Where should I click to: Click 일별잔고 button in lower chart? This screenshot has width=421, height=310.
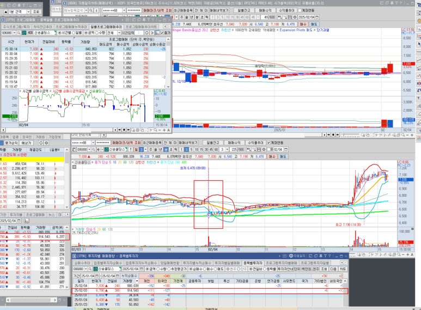tap(212, 143)
